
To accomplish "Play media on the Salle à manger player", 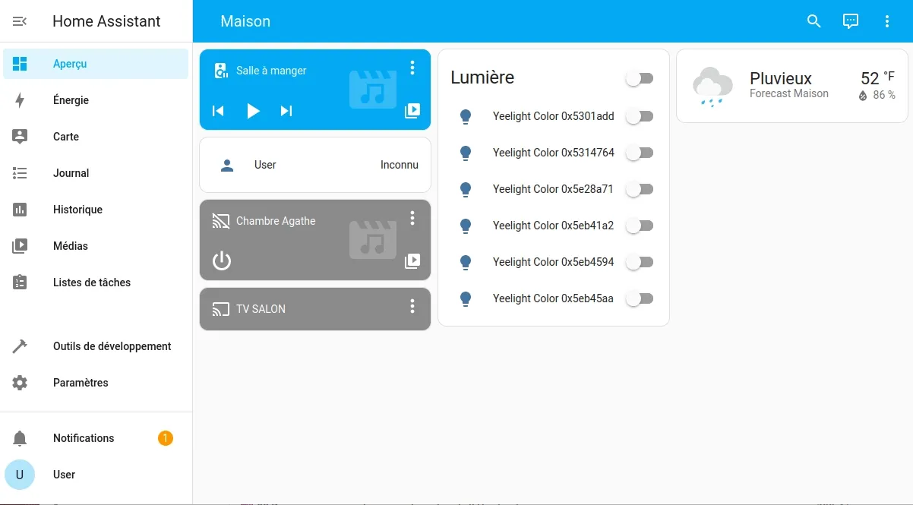I will click(252, 111).
